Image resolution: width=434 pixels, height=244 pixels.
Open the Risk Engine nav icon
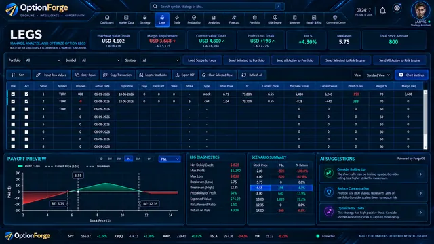[275, 20]
